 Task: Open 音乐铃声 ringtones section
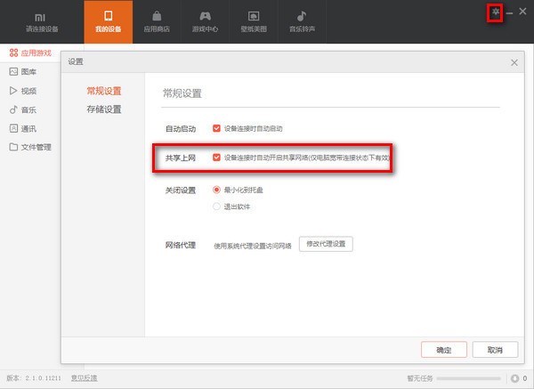coord(302,22)
